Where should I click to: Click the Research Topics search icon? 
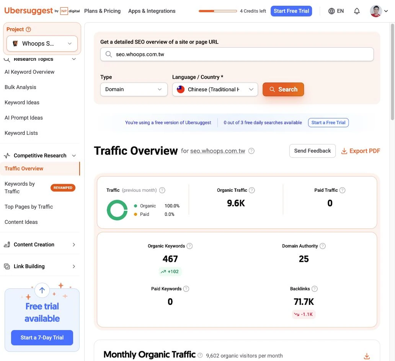point(7,59)
